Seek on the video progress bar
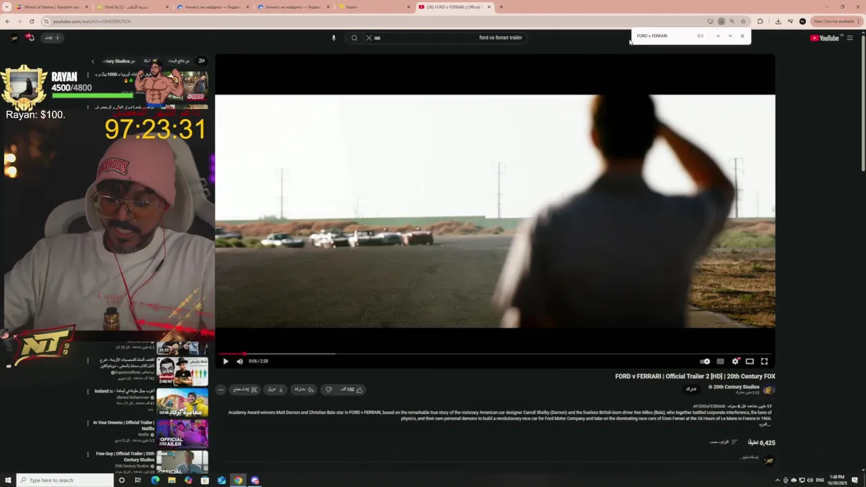Image resolution: width=866 pixels, height=487 pixels. tap(495, 354)
